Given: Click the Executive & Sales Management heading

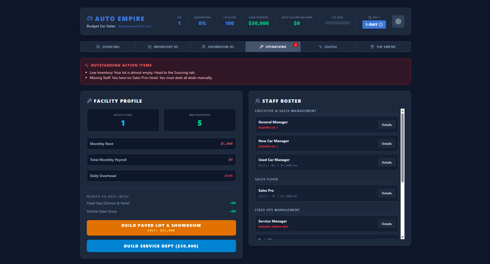Looking at the screenshot, I should pyautogui.click(x=285, y=111).
